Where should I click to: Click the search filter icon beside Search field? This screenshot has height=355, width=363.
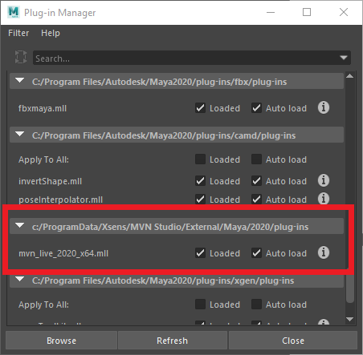click(x=21, y=57)
